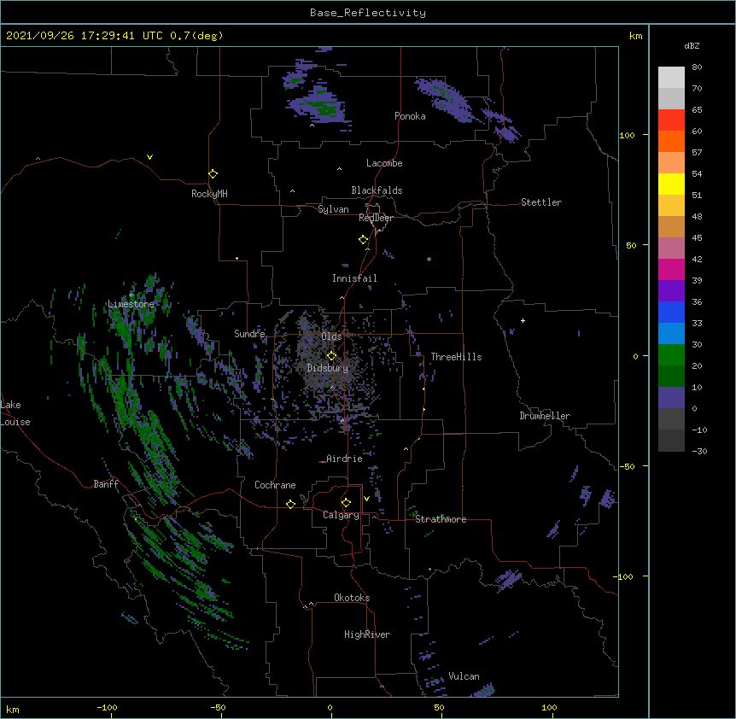The height and width of the screenshot is (719, 736).
Task: Click the orange 60-57 dBZ legend swatch
Action: [x=671, y=141]
